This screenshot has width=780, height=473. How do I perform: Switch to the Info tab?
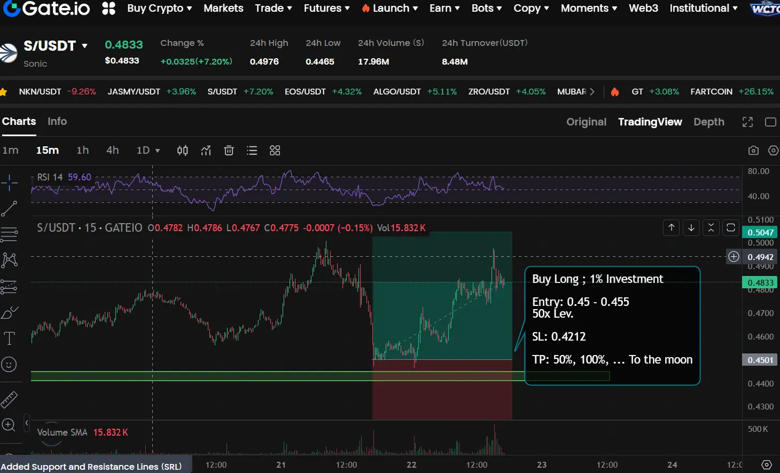click(57, 122)
